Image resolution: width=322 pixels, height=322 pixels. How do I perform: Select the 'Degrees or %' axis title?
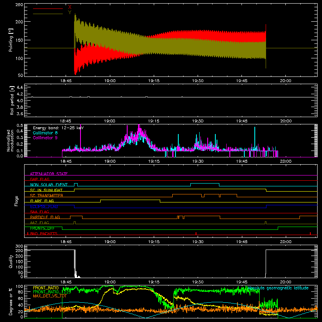(x=11, y=302)
